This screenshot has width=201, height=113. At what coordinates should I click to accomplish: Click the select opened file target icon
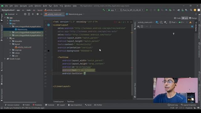(x=25, y=14)
